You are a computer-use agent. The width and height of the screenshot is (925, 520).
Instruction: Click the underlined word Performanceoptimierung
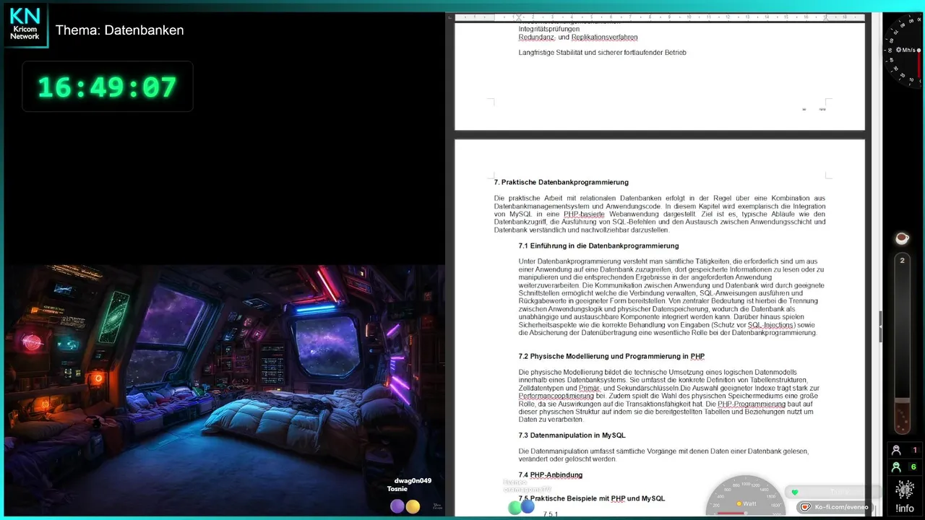556,396
